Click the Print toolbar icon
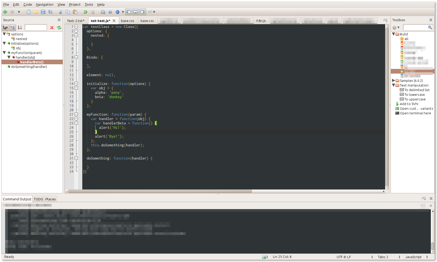437x262 pixels. click(103, 12)
